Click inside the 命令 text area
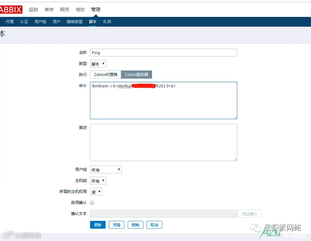This screenshot has width=311, height=241. click(x=163, y=100)
